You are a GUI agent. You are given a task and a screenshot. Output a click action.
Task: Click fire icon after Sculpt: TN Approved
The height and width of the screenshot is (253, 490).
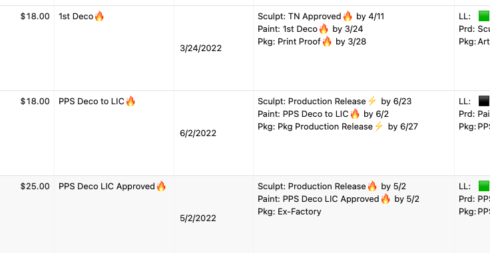pos(347,16)
